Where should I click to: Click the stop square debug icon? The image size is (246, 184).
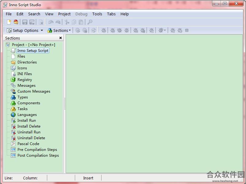coord(187,30)
